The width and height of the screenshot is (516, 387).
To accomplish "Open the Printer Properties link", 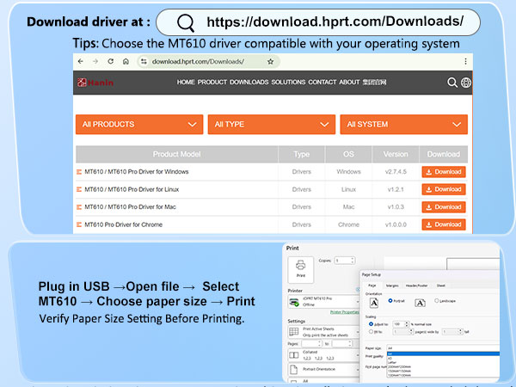I will (344, 312).
